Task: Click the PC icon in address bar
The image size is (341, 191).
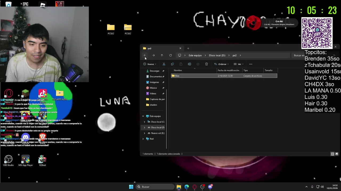Action: coord(180,55)
